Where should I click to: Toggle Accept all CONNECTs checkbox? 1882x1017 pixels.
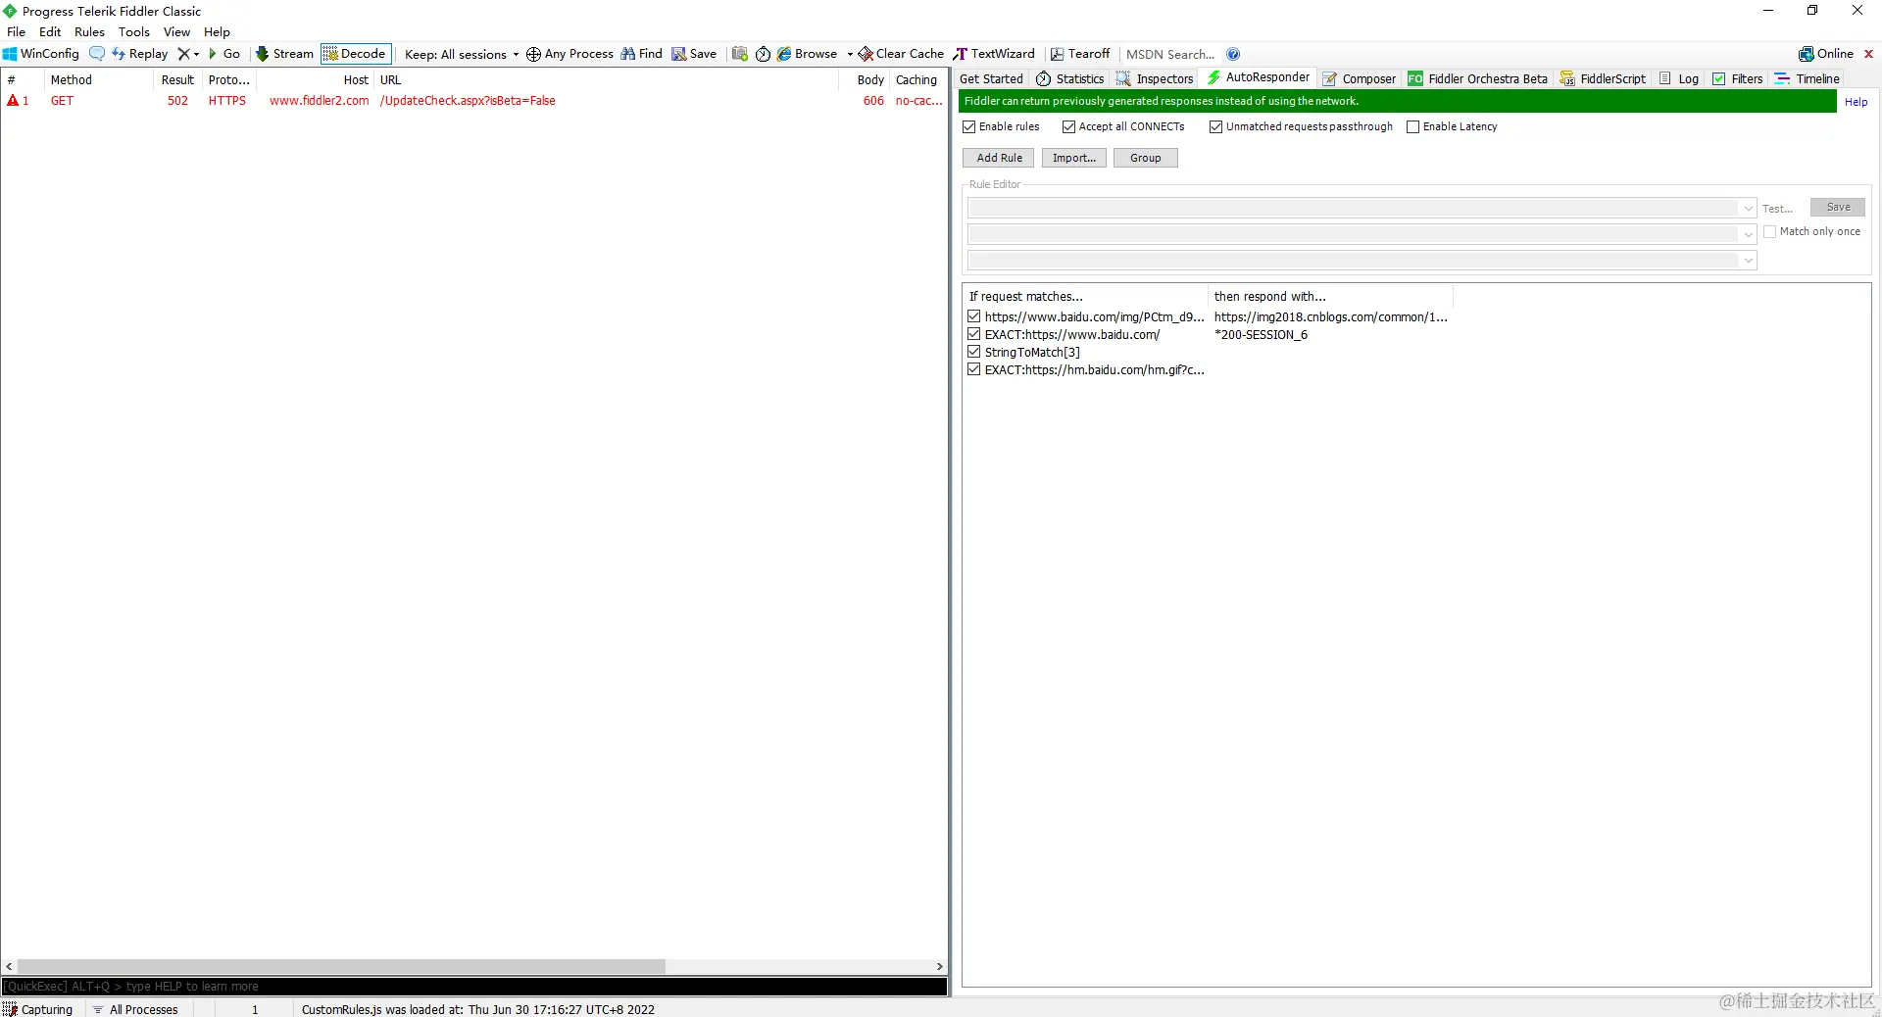coord(1069,126)
